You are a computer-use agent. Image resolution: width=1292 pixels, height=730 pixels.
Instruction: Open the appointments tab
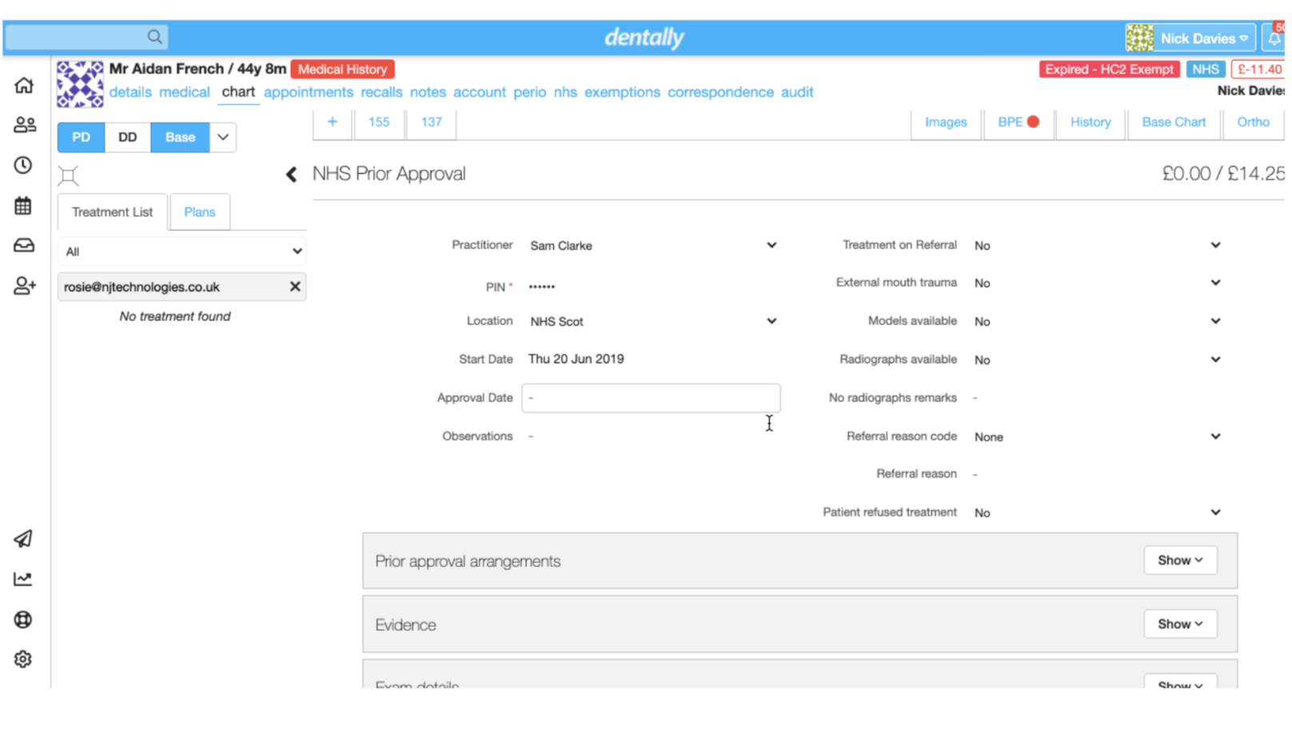[309, 93]
